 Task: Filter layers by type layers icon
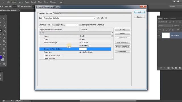pyautogui.click(x=177, y=22)
